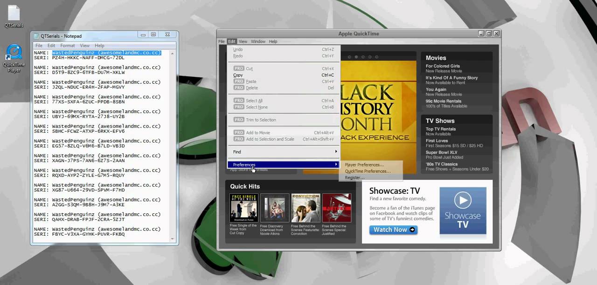Select QuickTime Preferences… submenu item

pyautogui.click(x=368, y=171)
